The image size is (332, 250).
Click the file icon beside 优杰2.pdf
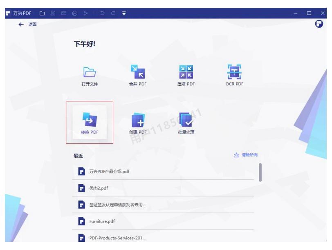point(81,188)
